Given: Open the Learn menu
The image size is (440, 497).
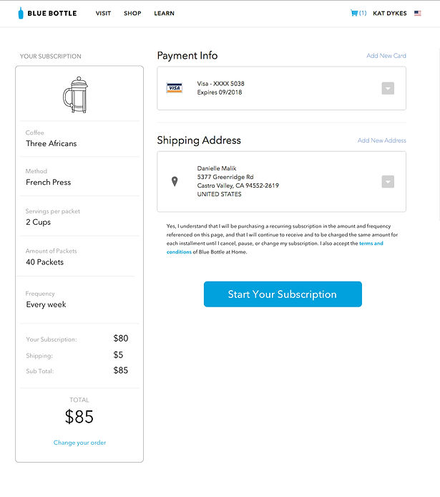Looking at the screenshot, I should coord(164,14).
